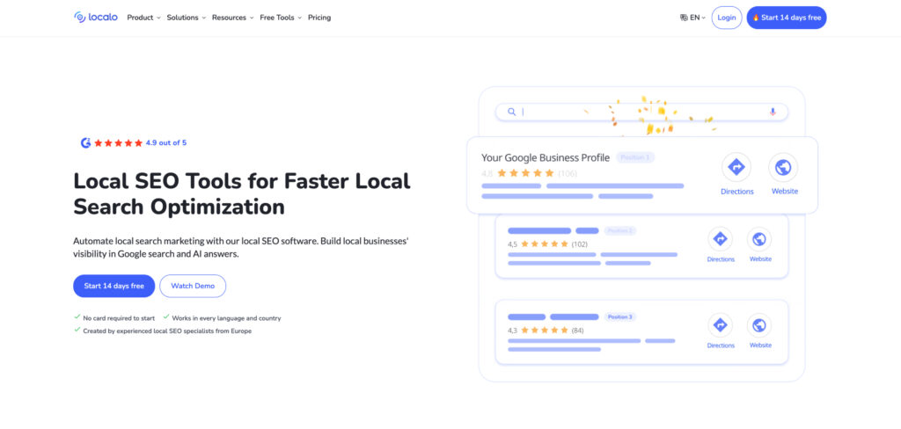
Task: Click the (84) review count
Action: point(577,331)
